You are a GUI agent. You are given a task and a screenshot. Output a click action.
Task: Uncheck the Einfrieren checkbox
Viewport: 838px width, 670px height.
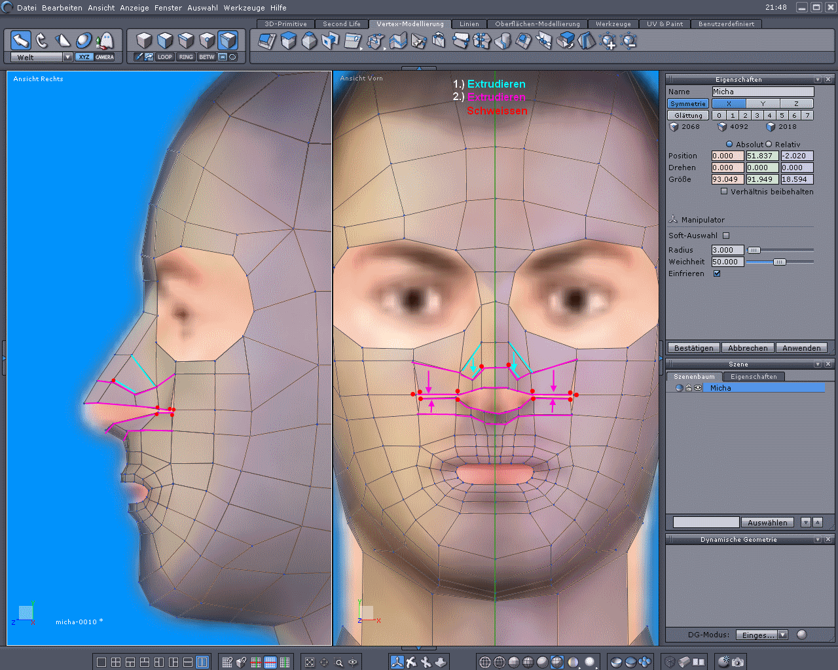pyautogui.click(x=717, y=273)
